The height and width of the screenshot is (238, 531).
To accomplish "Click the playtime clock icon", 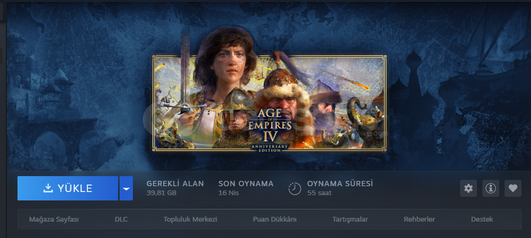I will [x=295, y=189].
